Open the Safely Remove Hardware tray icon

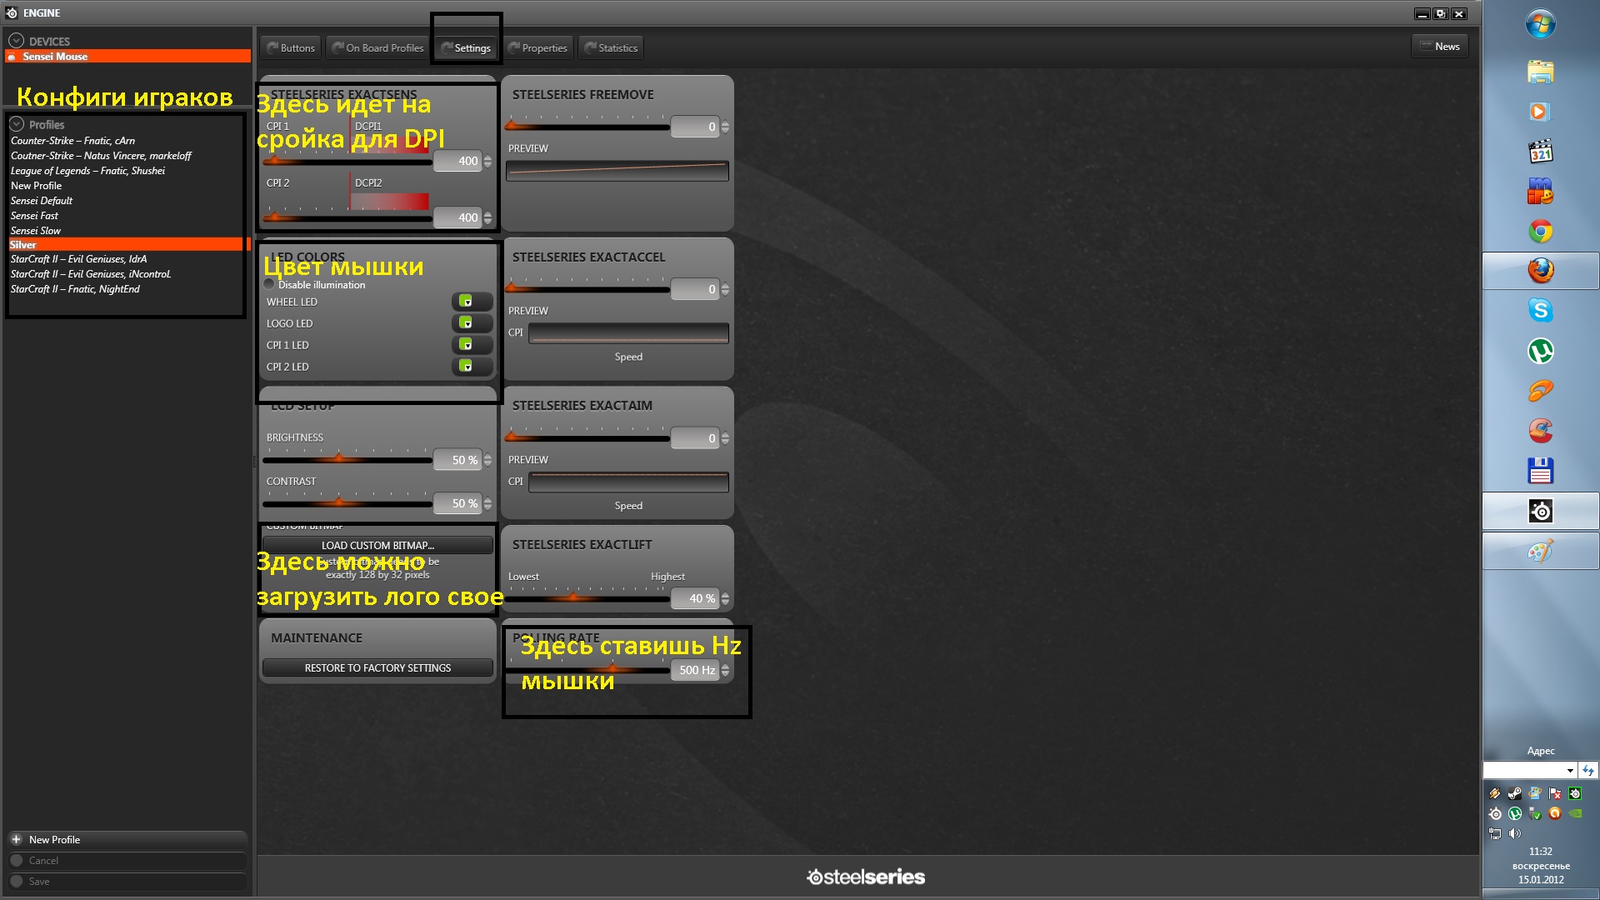coord(1535,813)
